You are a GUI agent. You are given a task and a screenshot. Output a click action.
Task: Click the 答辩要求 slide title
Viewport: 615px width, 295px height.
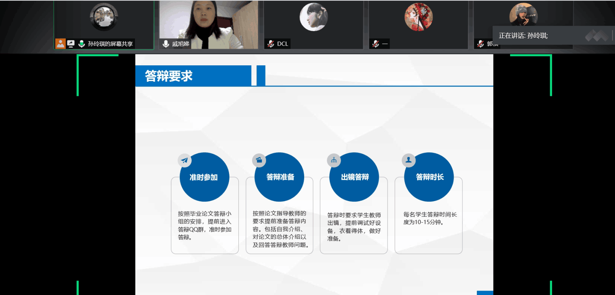point(169,76)
